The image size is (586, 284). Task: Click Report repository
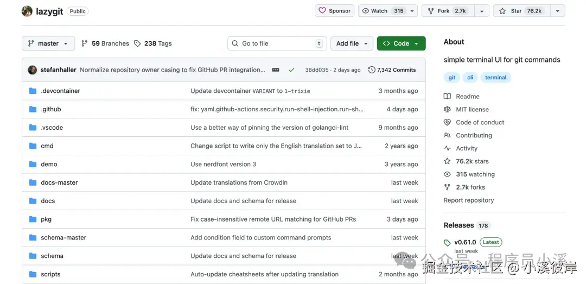[x=469, y=200]
